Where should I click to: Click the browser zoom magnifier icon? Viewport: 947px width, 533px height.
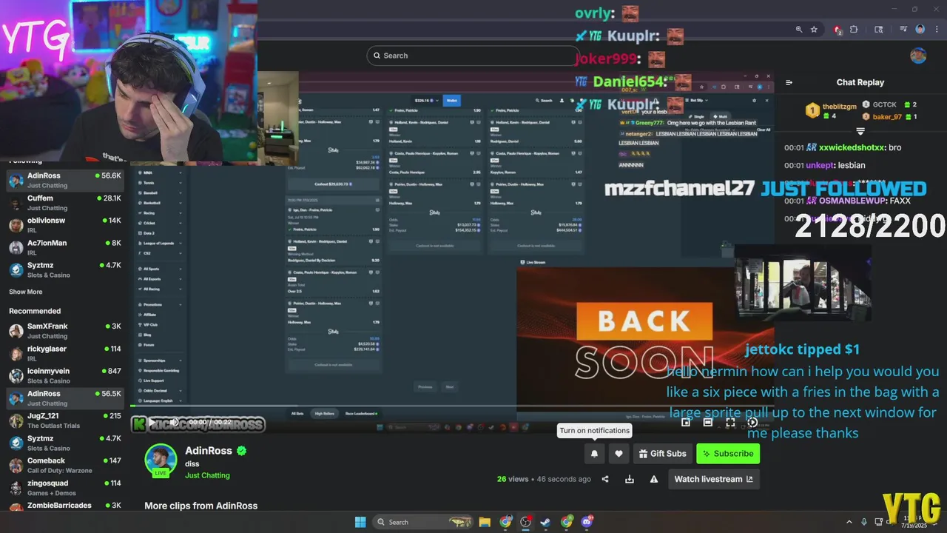click(x=799, y=30)
